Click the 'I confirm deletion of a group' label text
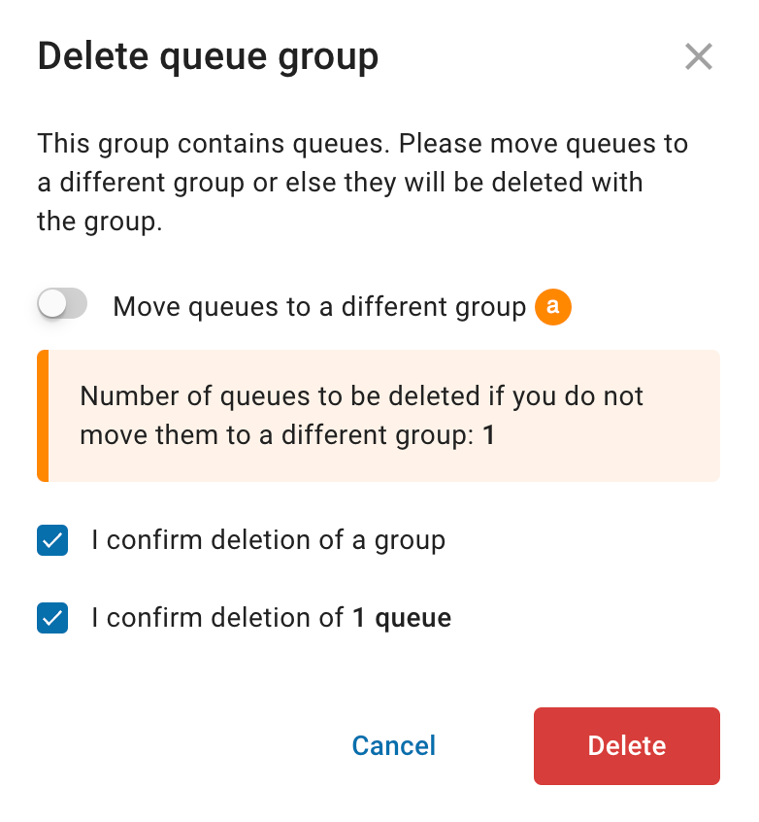Image resolution: width=759 pixels, height=822 pixels. [x=268, y=540]
